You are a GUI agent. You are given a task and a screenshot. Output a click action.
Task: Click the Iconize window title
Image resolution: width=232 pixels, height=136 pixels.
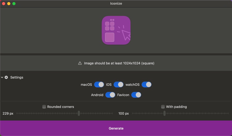coord(116,3)
